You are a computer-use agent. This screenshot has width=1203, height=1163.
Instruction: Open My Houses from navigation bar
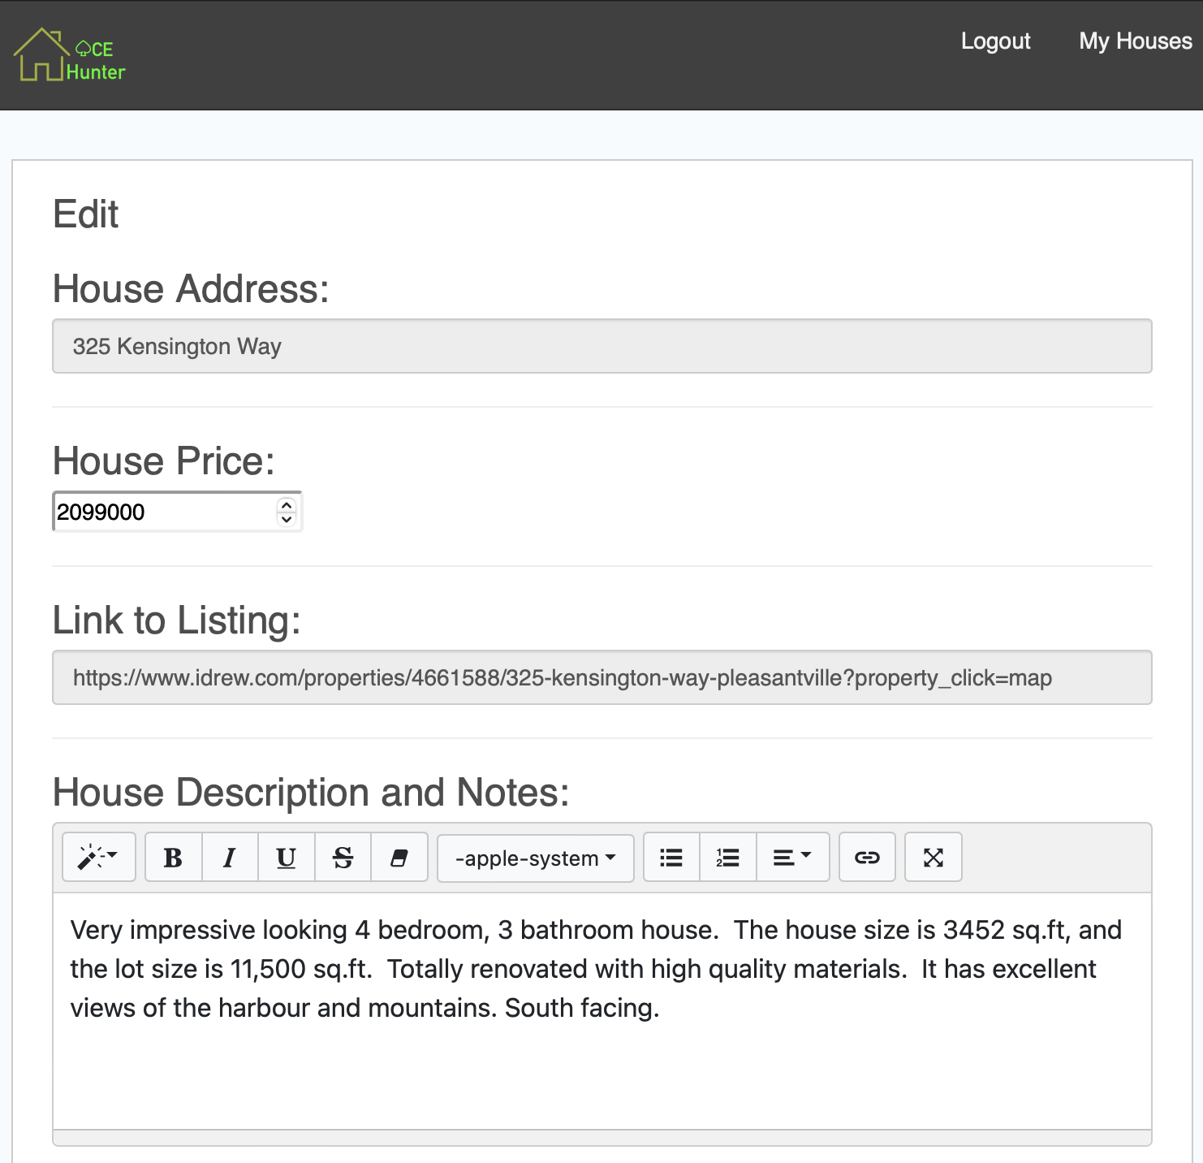(1135, 41)
